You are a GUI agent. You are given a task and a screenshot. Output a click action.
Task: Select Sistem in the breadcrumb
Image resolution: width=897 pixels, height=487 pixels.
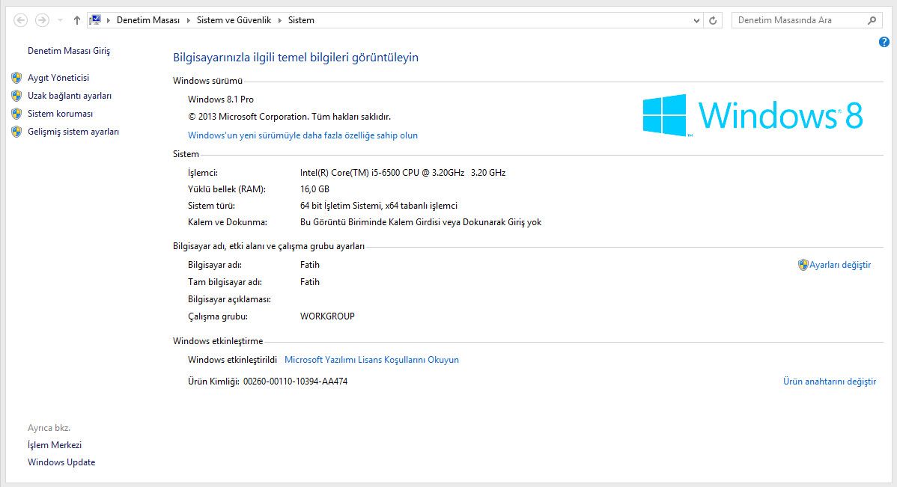pyautogui.click(x=301, y=20)
